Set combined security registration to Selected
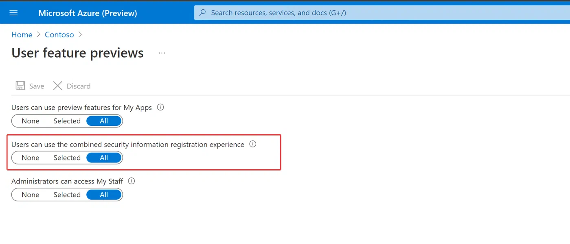570x244 pixels. (x=67, y=158)
